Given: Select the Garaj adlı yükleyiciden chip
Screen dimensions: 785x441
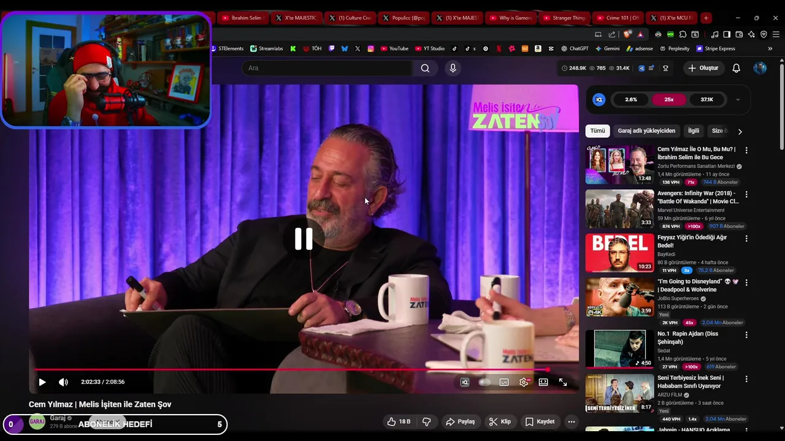Looking at the screenshot, I should point(646,130).
